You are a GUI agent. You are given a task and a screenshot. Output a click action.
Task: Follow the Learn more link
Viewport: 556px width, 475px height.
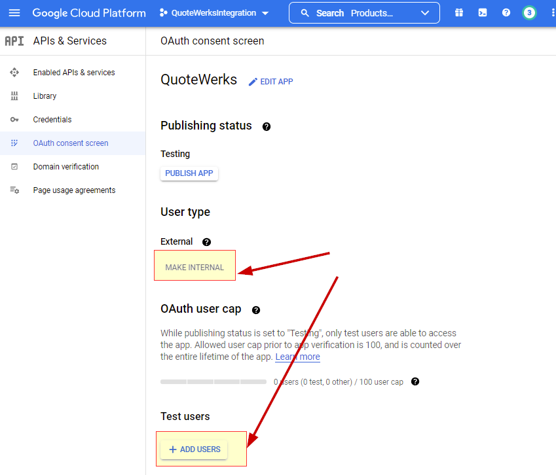tap(297, 357)
